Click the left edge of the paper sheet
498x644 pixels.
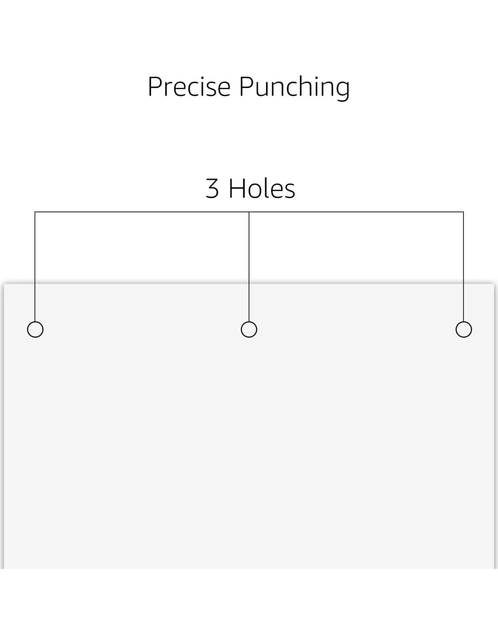pos(5,426)
